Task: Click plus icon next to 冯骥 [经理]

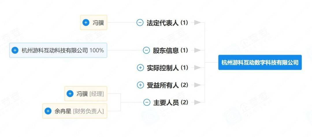Action: 70,94
